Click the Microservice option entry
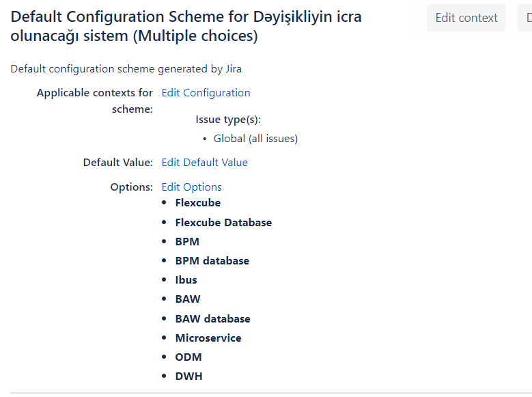This screenshot has height=397, width=532. 208,338
